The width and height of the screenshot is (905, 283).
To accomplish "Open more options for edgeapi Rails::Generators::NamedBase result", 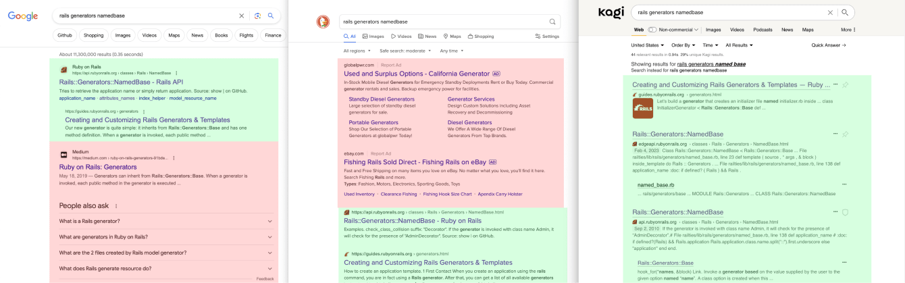I will coord(835,134).
